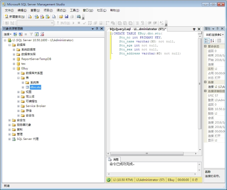This screenshot has width=227, height=190.
Task: Click the Open File folder icon in toolbar
Action: [x=61, y=16]
